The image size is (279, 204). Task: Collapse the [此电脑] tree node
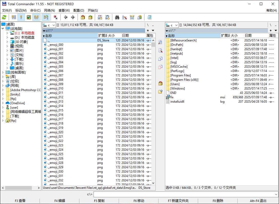(x=3, y=29)
